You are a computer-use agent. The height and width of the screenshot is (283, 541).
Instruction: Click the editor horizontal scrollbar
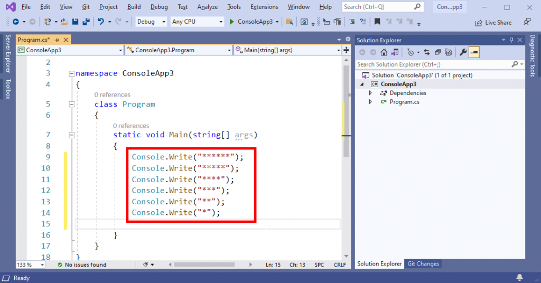coord(211,265)
